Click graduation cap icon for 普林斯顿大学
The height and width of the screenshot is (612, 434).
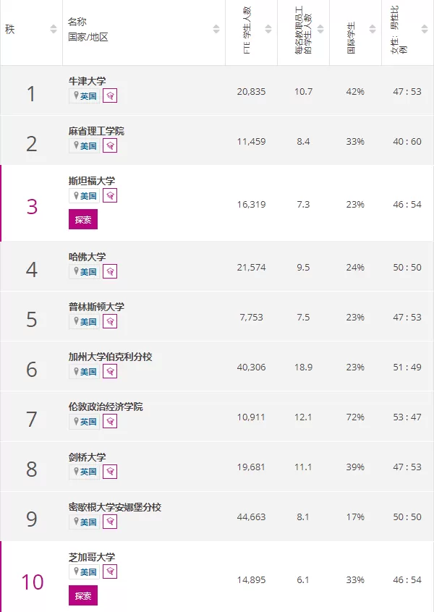110,321
